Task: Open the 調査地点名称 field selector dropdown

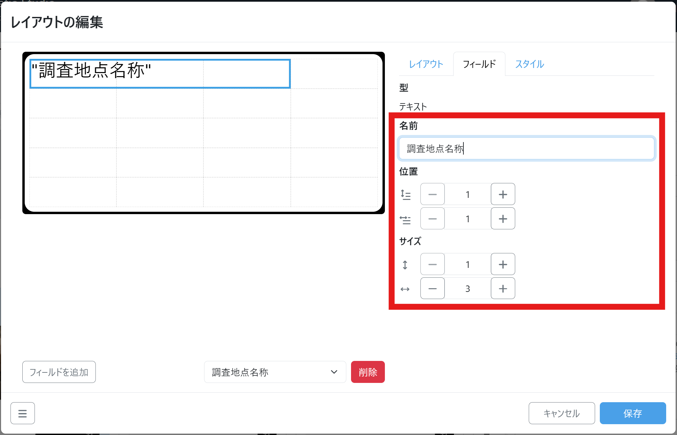Action: [x=275, y=372]
